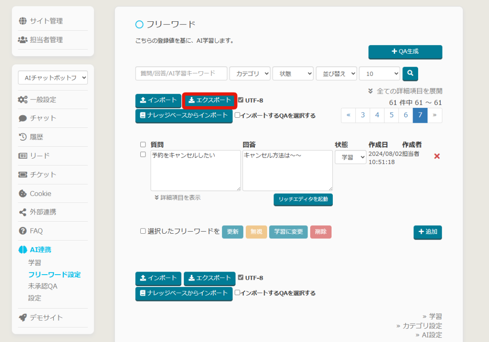Click the チャット speech bubble icon
The width and height of the screenshot is (489, 342).
pyautogui.click(x=23, y=118)
